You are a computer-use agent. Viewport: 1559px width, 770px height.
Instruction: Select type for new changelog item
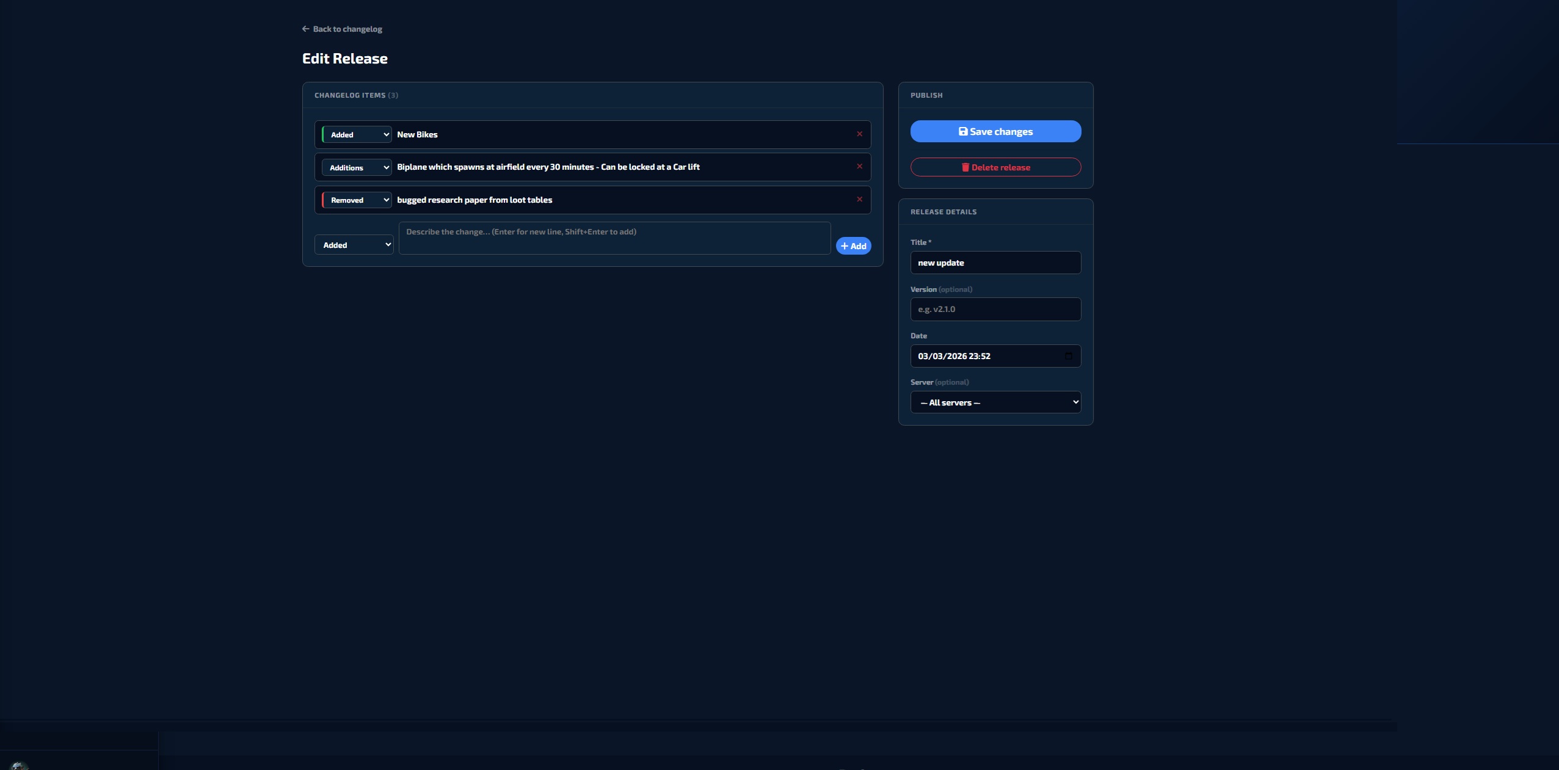[354, 245]
